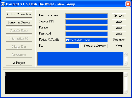The image size is (132, 98).
Task: Click the Disque Dur button
Action: (x=19, y=47)
